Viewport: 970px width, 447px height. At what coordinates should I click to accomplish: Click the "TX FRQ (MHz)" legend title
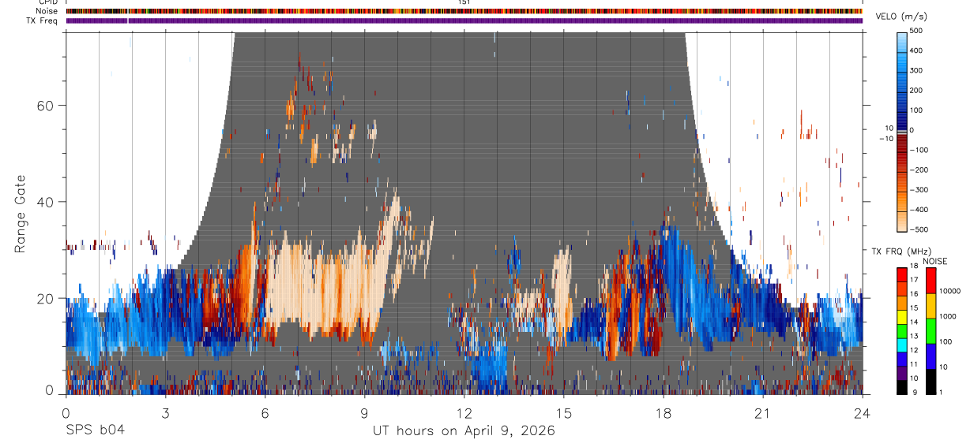pyautogui.click(x=900, y=251)
